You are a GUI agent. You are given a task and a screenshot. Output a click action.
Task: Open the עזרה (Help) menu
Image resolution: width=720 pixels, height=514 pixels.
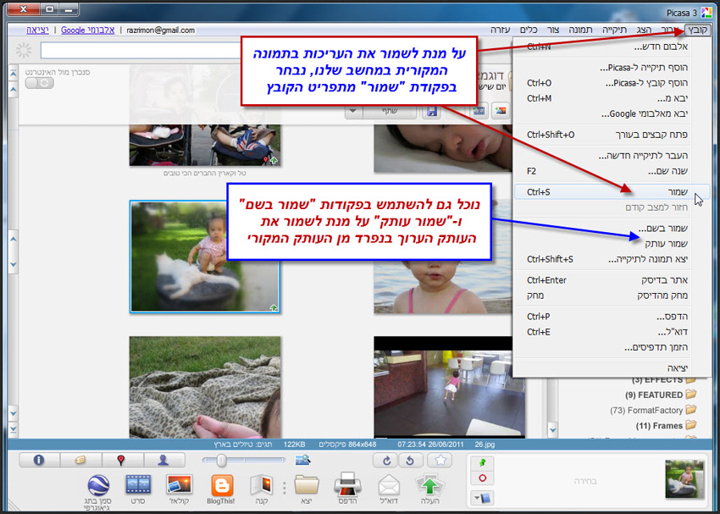coord(500,30)
